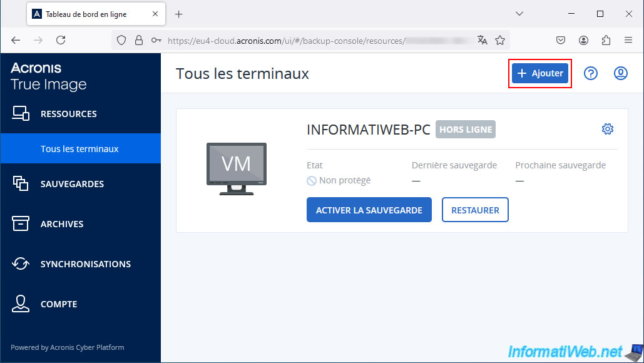
Task: Click the browser forward arrow
Action: 38,40
